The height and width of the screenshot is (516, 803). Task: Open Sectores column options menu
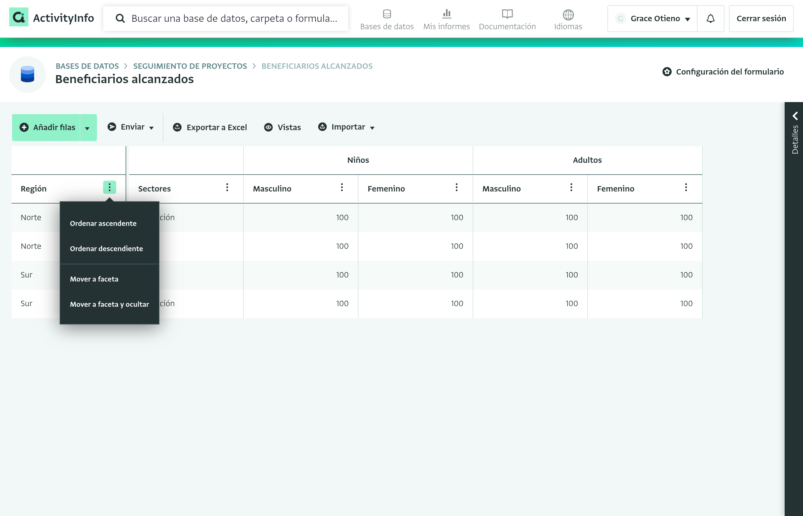[227, 187]
